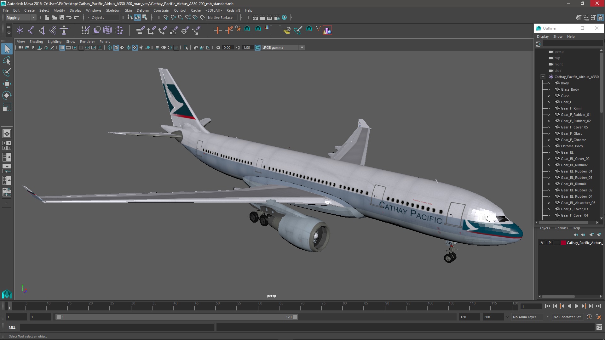Screen dimensions: 605x340
Task: Activate the Rotate tool
Action: (7, 95)
